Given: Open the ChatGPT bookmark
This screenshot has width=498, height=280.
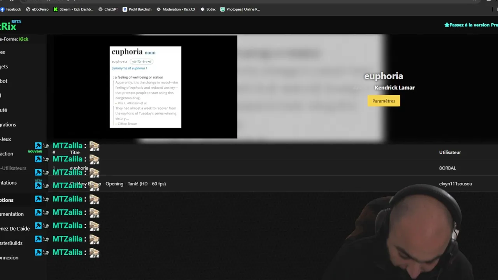Looking at the screenshot, I should pos(108,9).
